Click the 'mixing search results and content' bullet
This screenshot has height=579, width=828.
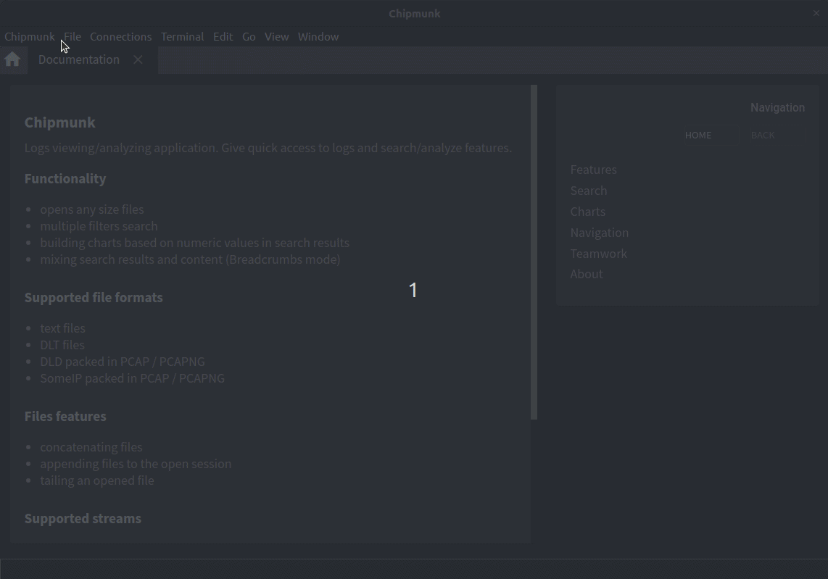(190, 259)
